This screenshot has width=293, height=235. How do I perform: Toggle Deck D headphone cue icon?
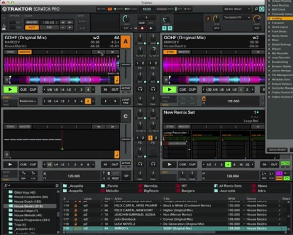pos(153,164)
